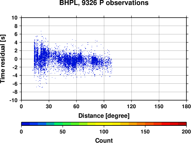The width and height of the screenshot is (191, 143).
Task: Click the y-axis tick label "-6"
Action: point(15,84)
